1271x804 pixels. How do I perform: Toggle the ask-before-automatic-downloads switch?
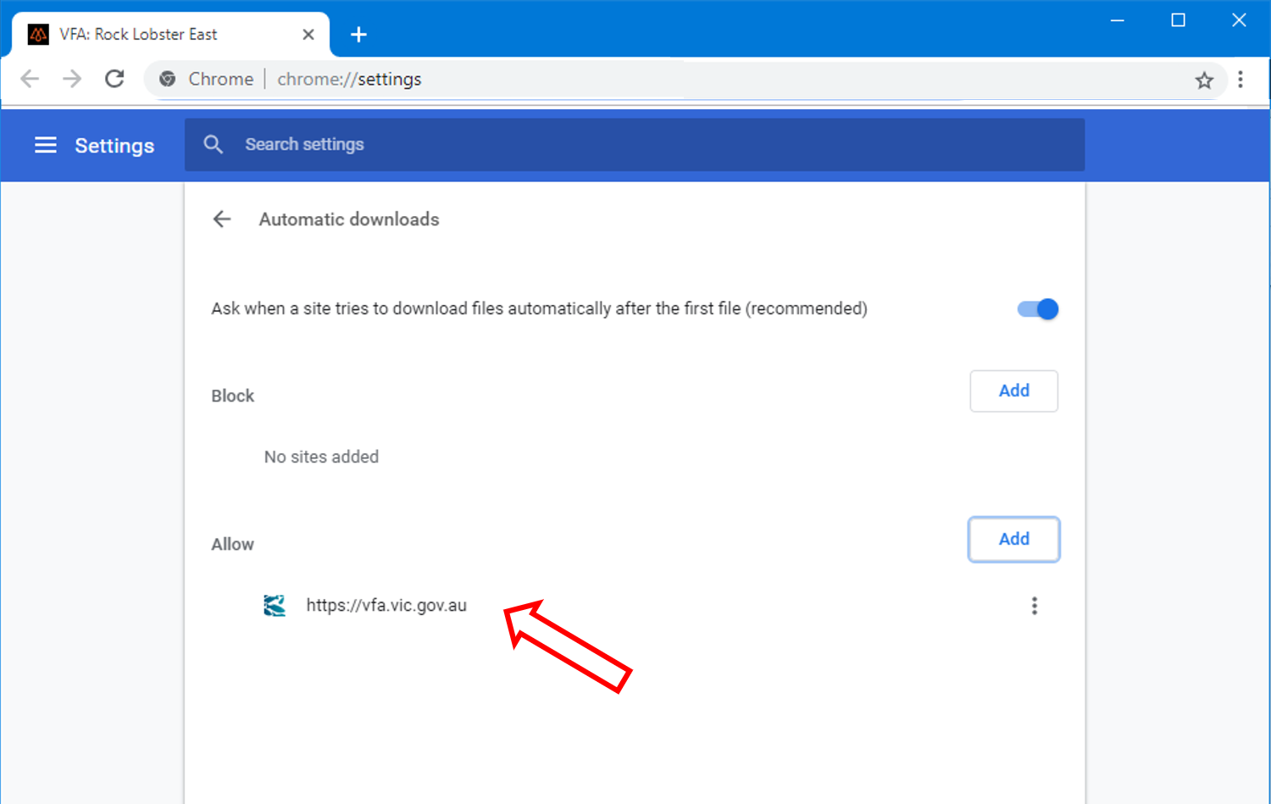(x=1038, y=309)
